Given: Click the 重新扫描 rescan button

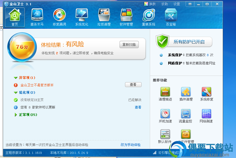Looking at the screenshot, I should point(129,45).
